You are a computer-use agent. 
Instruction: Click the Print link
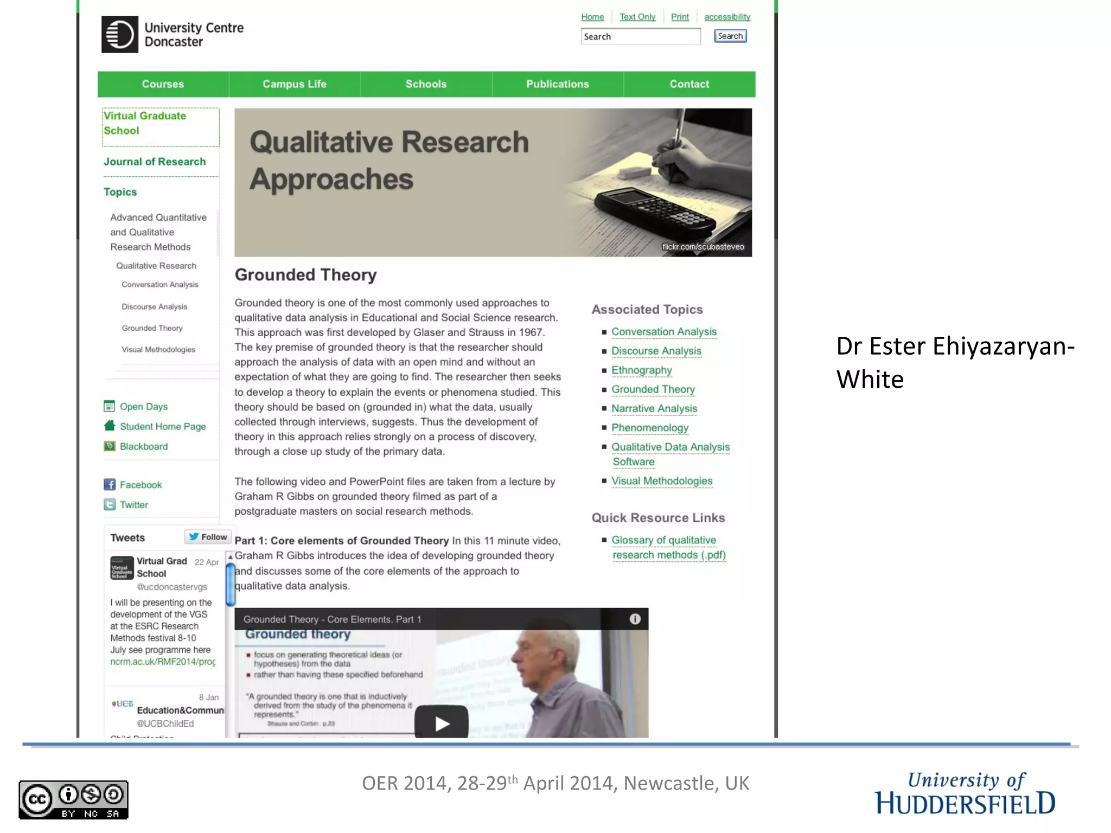pyautogui.click(x=680, y=17)
